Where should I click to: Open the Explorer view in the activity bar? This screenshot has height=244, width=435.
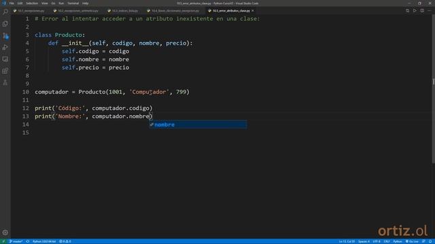(x=5, y=24)
